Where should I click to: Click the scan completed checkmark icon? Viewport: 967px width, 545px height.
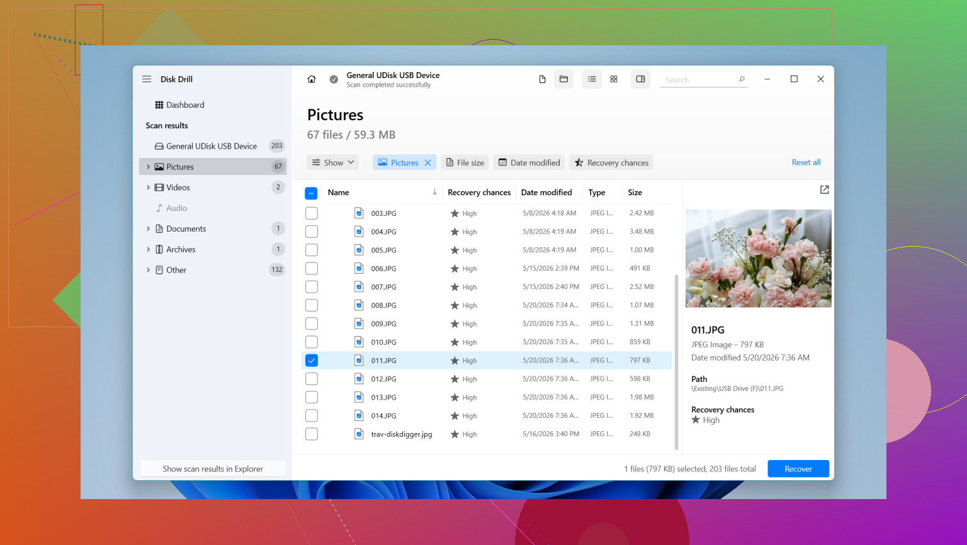coord(334,79)
